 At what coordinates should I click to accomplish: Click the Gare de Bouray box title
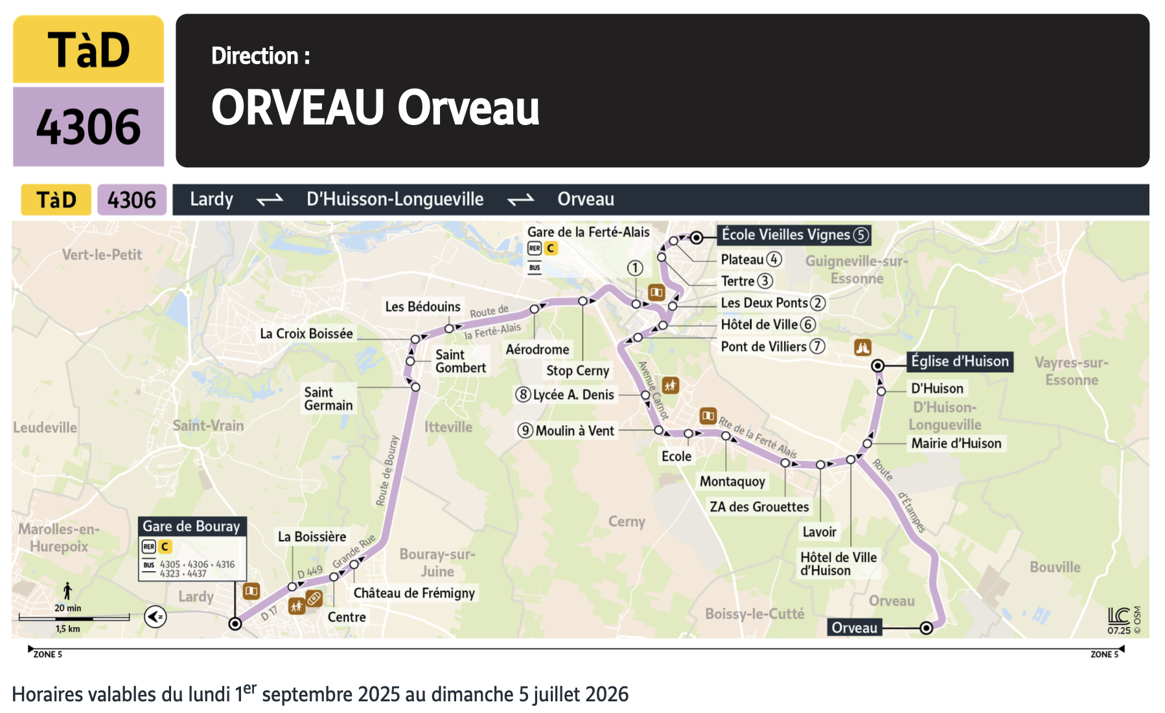coord(192,526)
